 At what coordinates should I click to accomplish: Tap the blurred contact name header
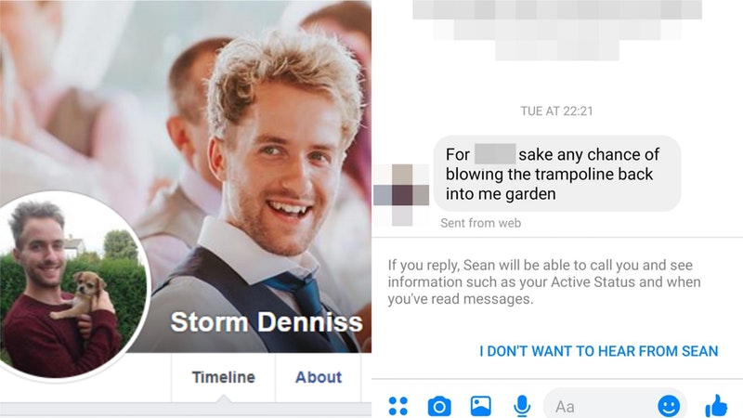[x=557, y=30]
